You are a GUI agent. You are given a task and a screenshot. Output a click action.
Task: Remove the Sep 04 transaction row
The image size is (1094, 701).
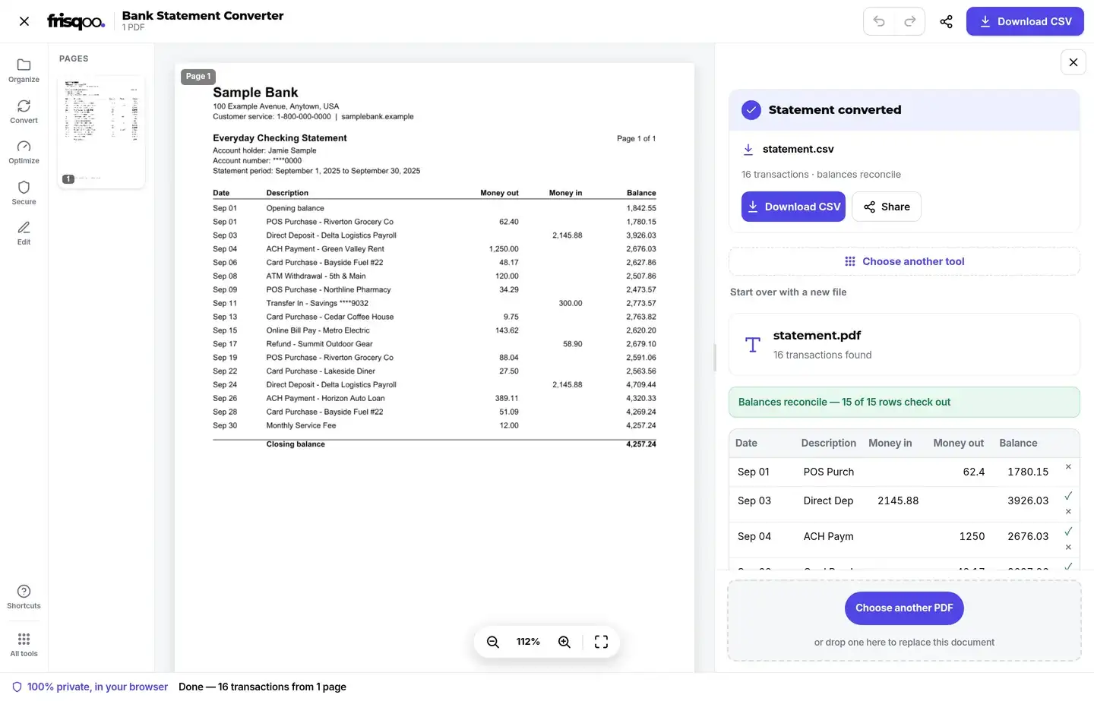[x=1068, y=547]
